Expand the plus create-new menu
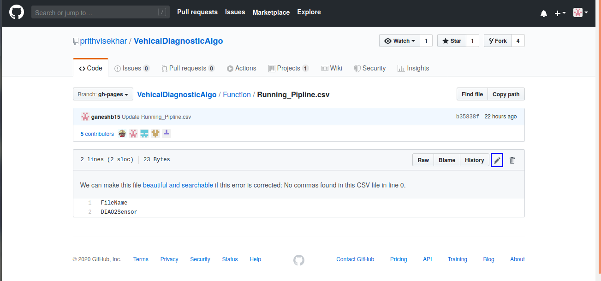Image resolution: width=601 pixels, height=281 pixels. (x=560, y=13)
